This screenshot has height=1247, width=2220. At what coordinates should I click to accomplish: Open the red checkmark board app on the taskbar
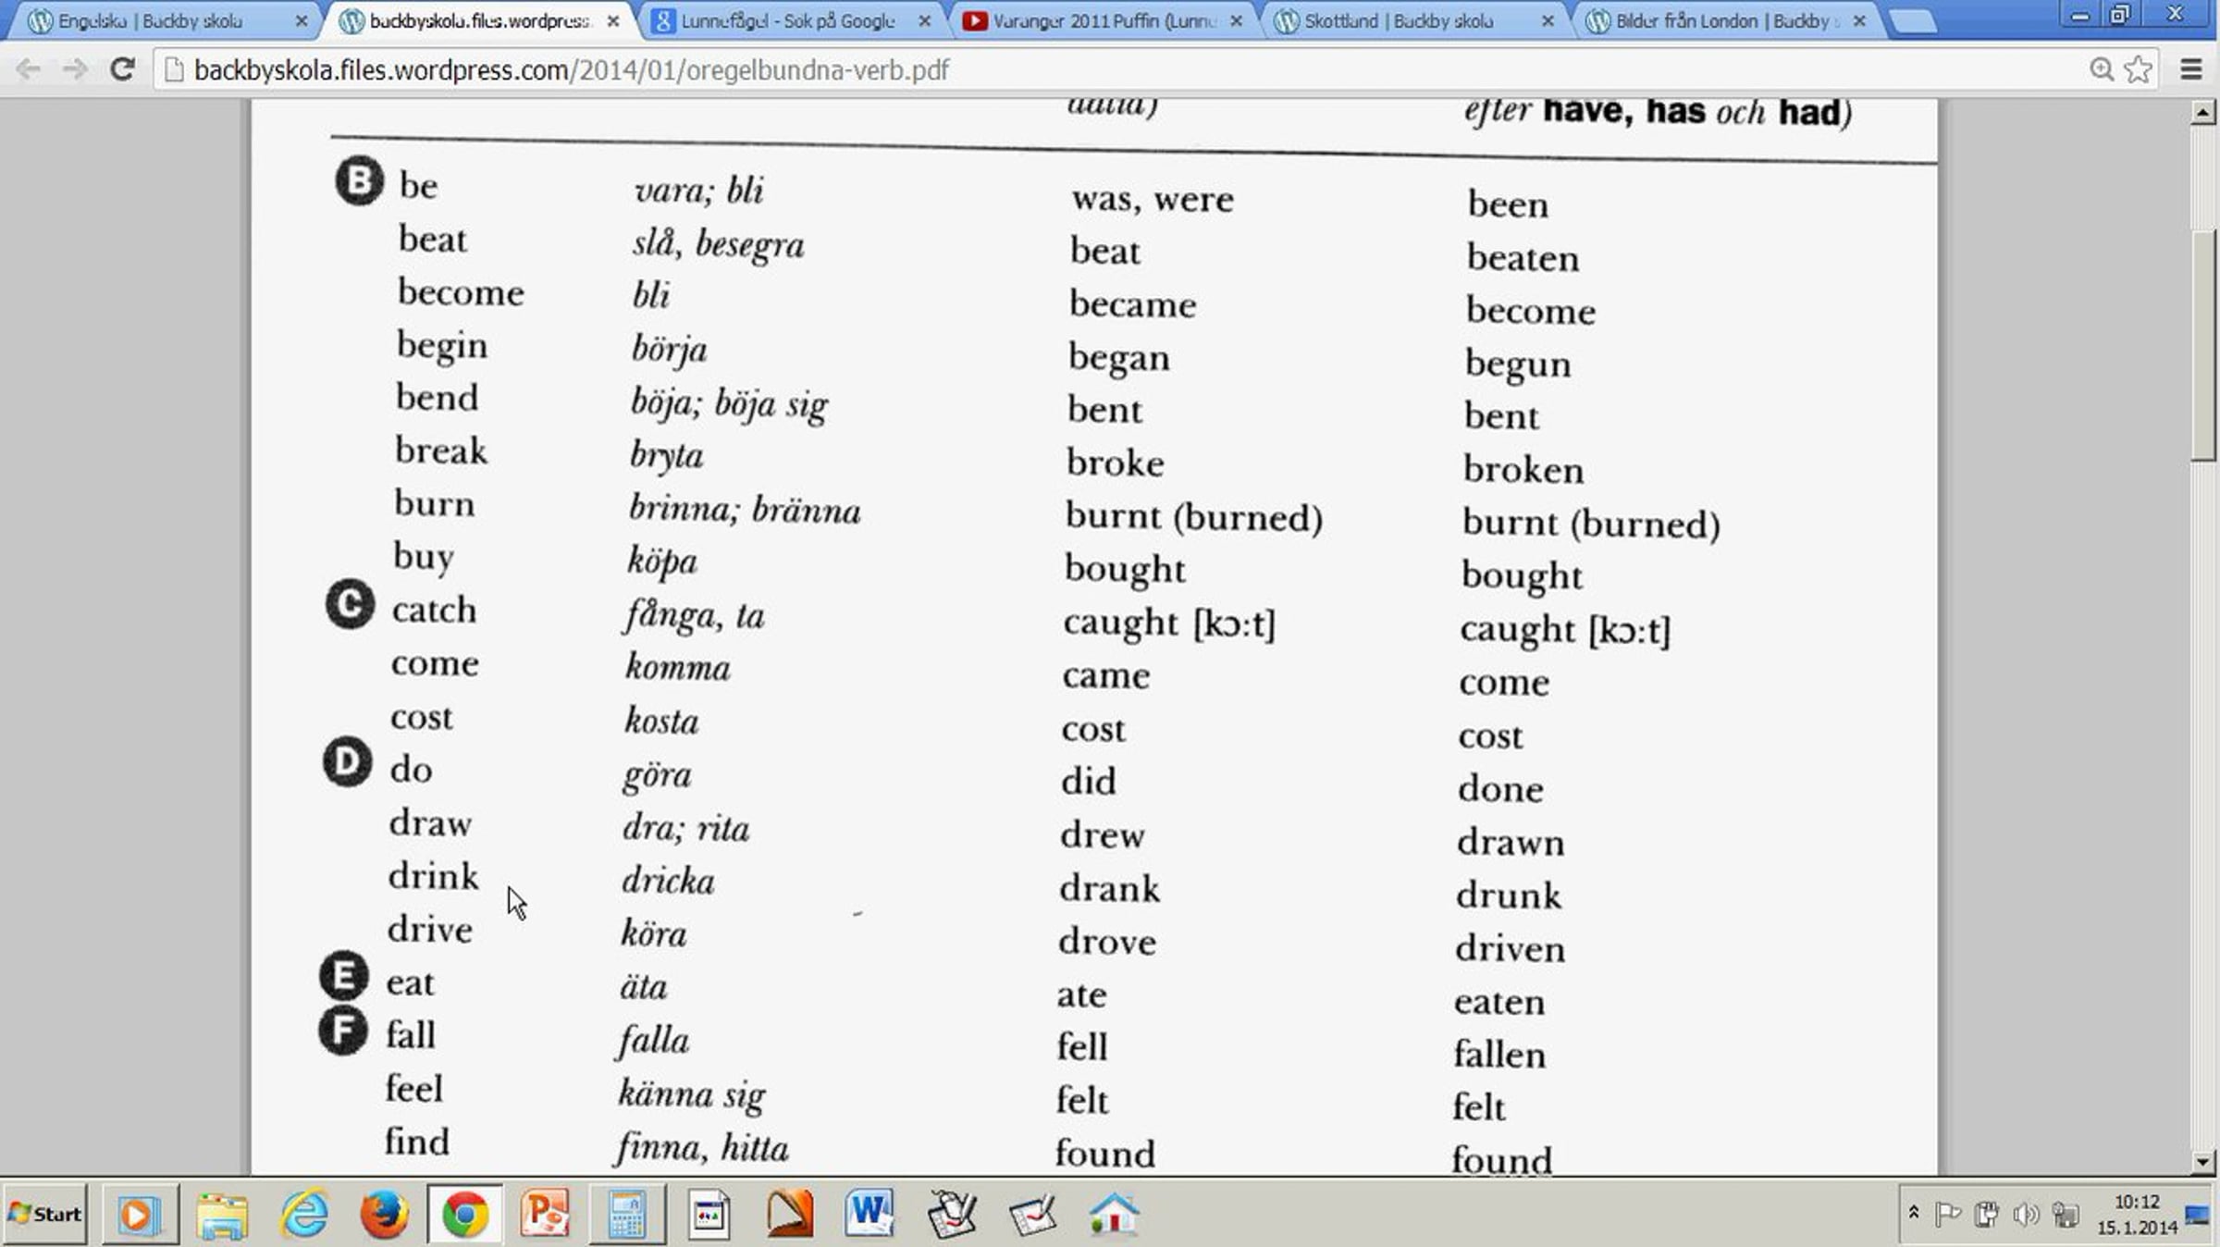pyautogui.click(x=1032, y=1214)
